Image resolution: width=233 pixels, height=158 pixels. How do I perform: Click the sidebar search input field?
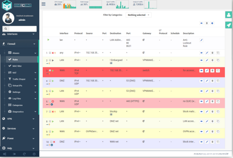coord(23,29)
